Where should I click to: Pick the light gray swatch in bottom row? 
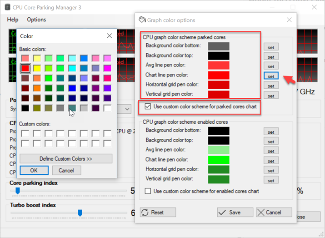pyautogui.click(x=84, y=108)
